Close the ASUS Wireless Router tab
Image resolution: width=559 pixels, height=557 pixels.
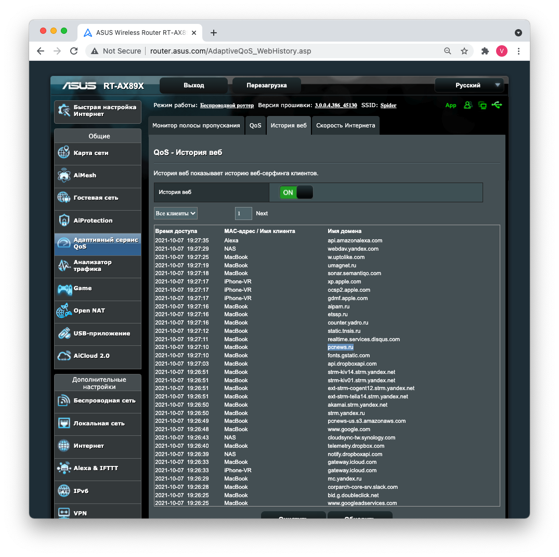(194, 33)
